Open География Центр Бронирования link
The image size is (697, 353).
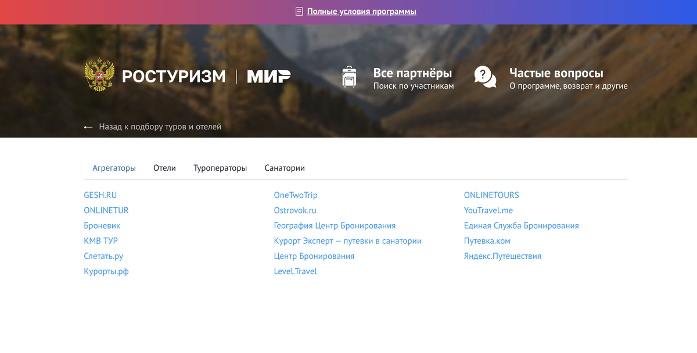[335, 225]
